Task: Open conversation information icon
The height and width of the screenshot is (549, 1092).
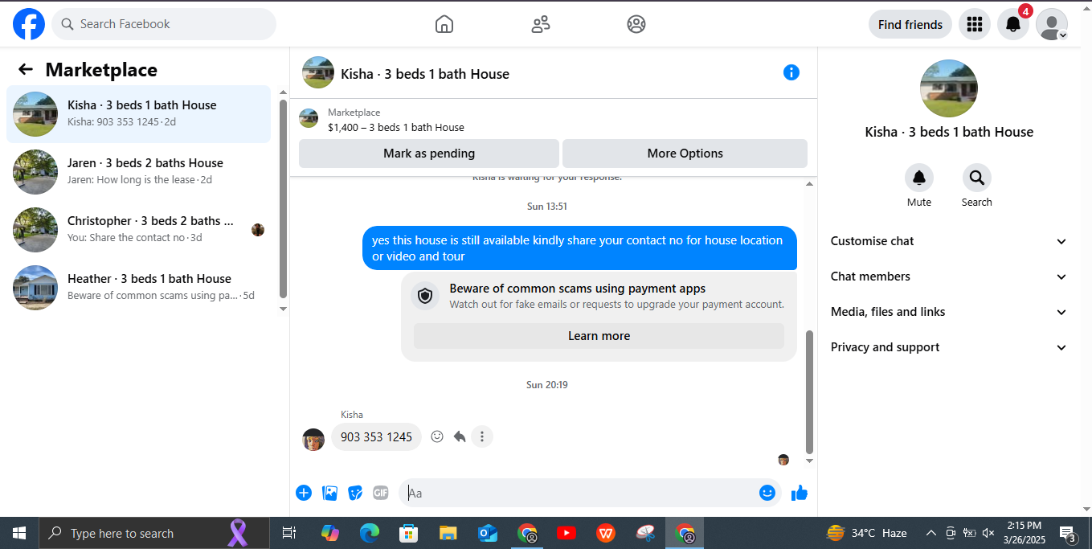Action: coord(791,72)
